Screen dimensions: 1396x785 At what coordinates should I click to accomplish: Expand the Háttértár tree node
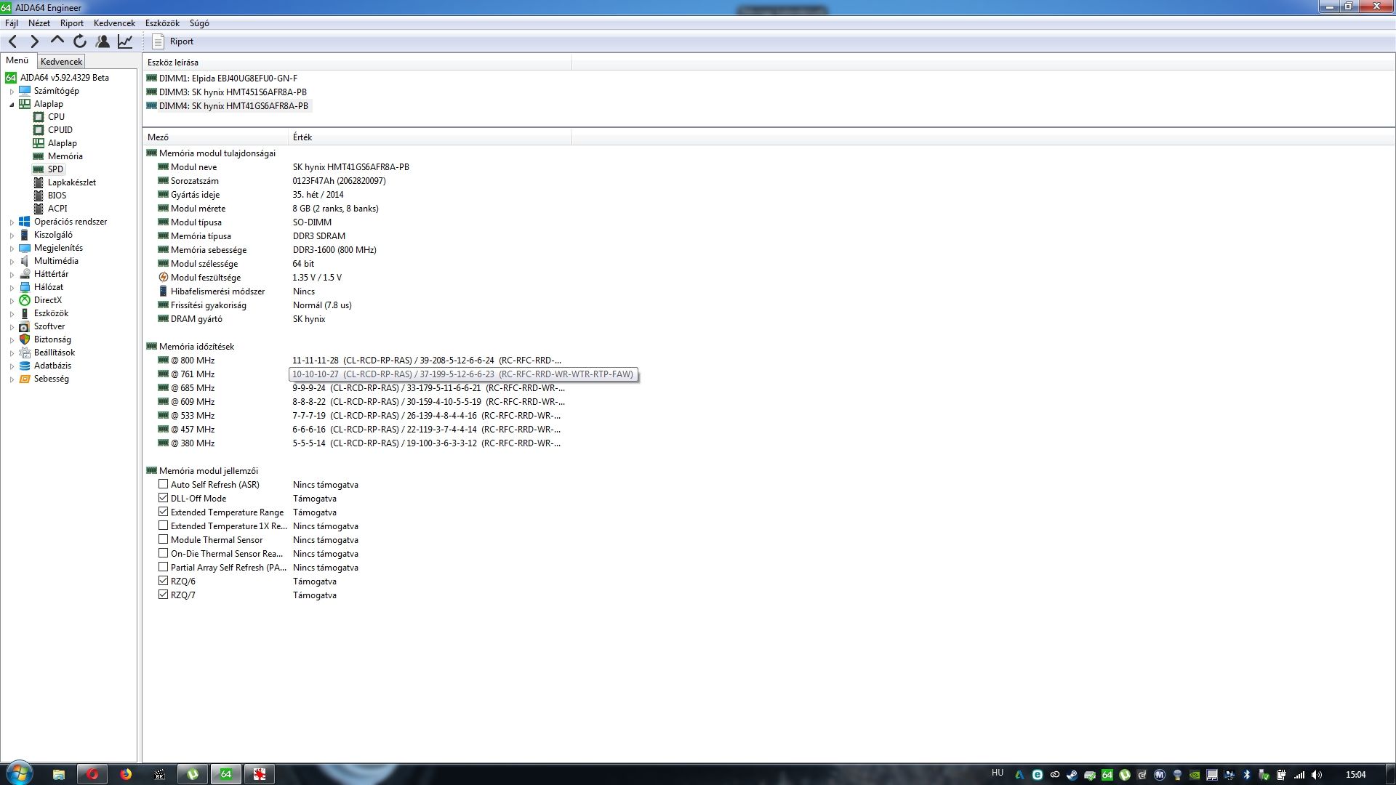(x=12, y=275)
